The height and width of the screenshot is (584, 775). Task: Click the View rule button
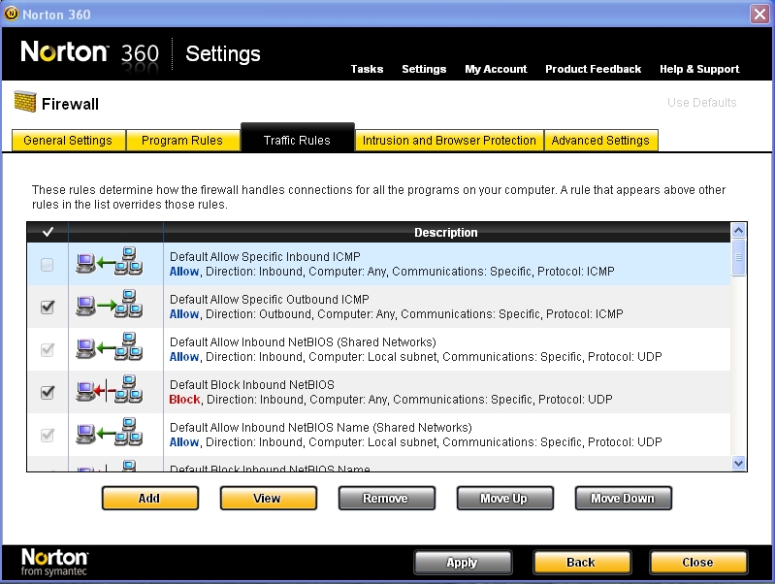pyautogui.click(x=268, y=498)
